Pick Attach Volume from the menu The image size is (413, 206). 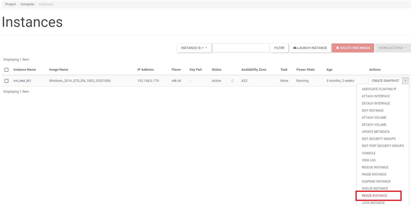click(374, 118)
